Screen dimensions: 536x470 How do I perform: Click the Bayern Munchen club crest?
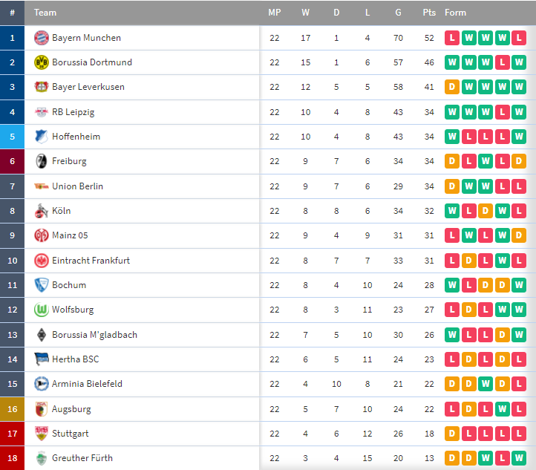tap(42, 38)
